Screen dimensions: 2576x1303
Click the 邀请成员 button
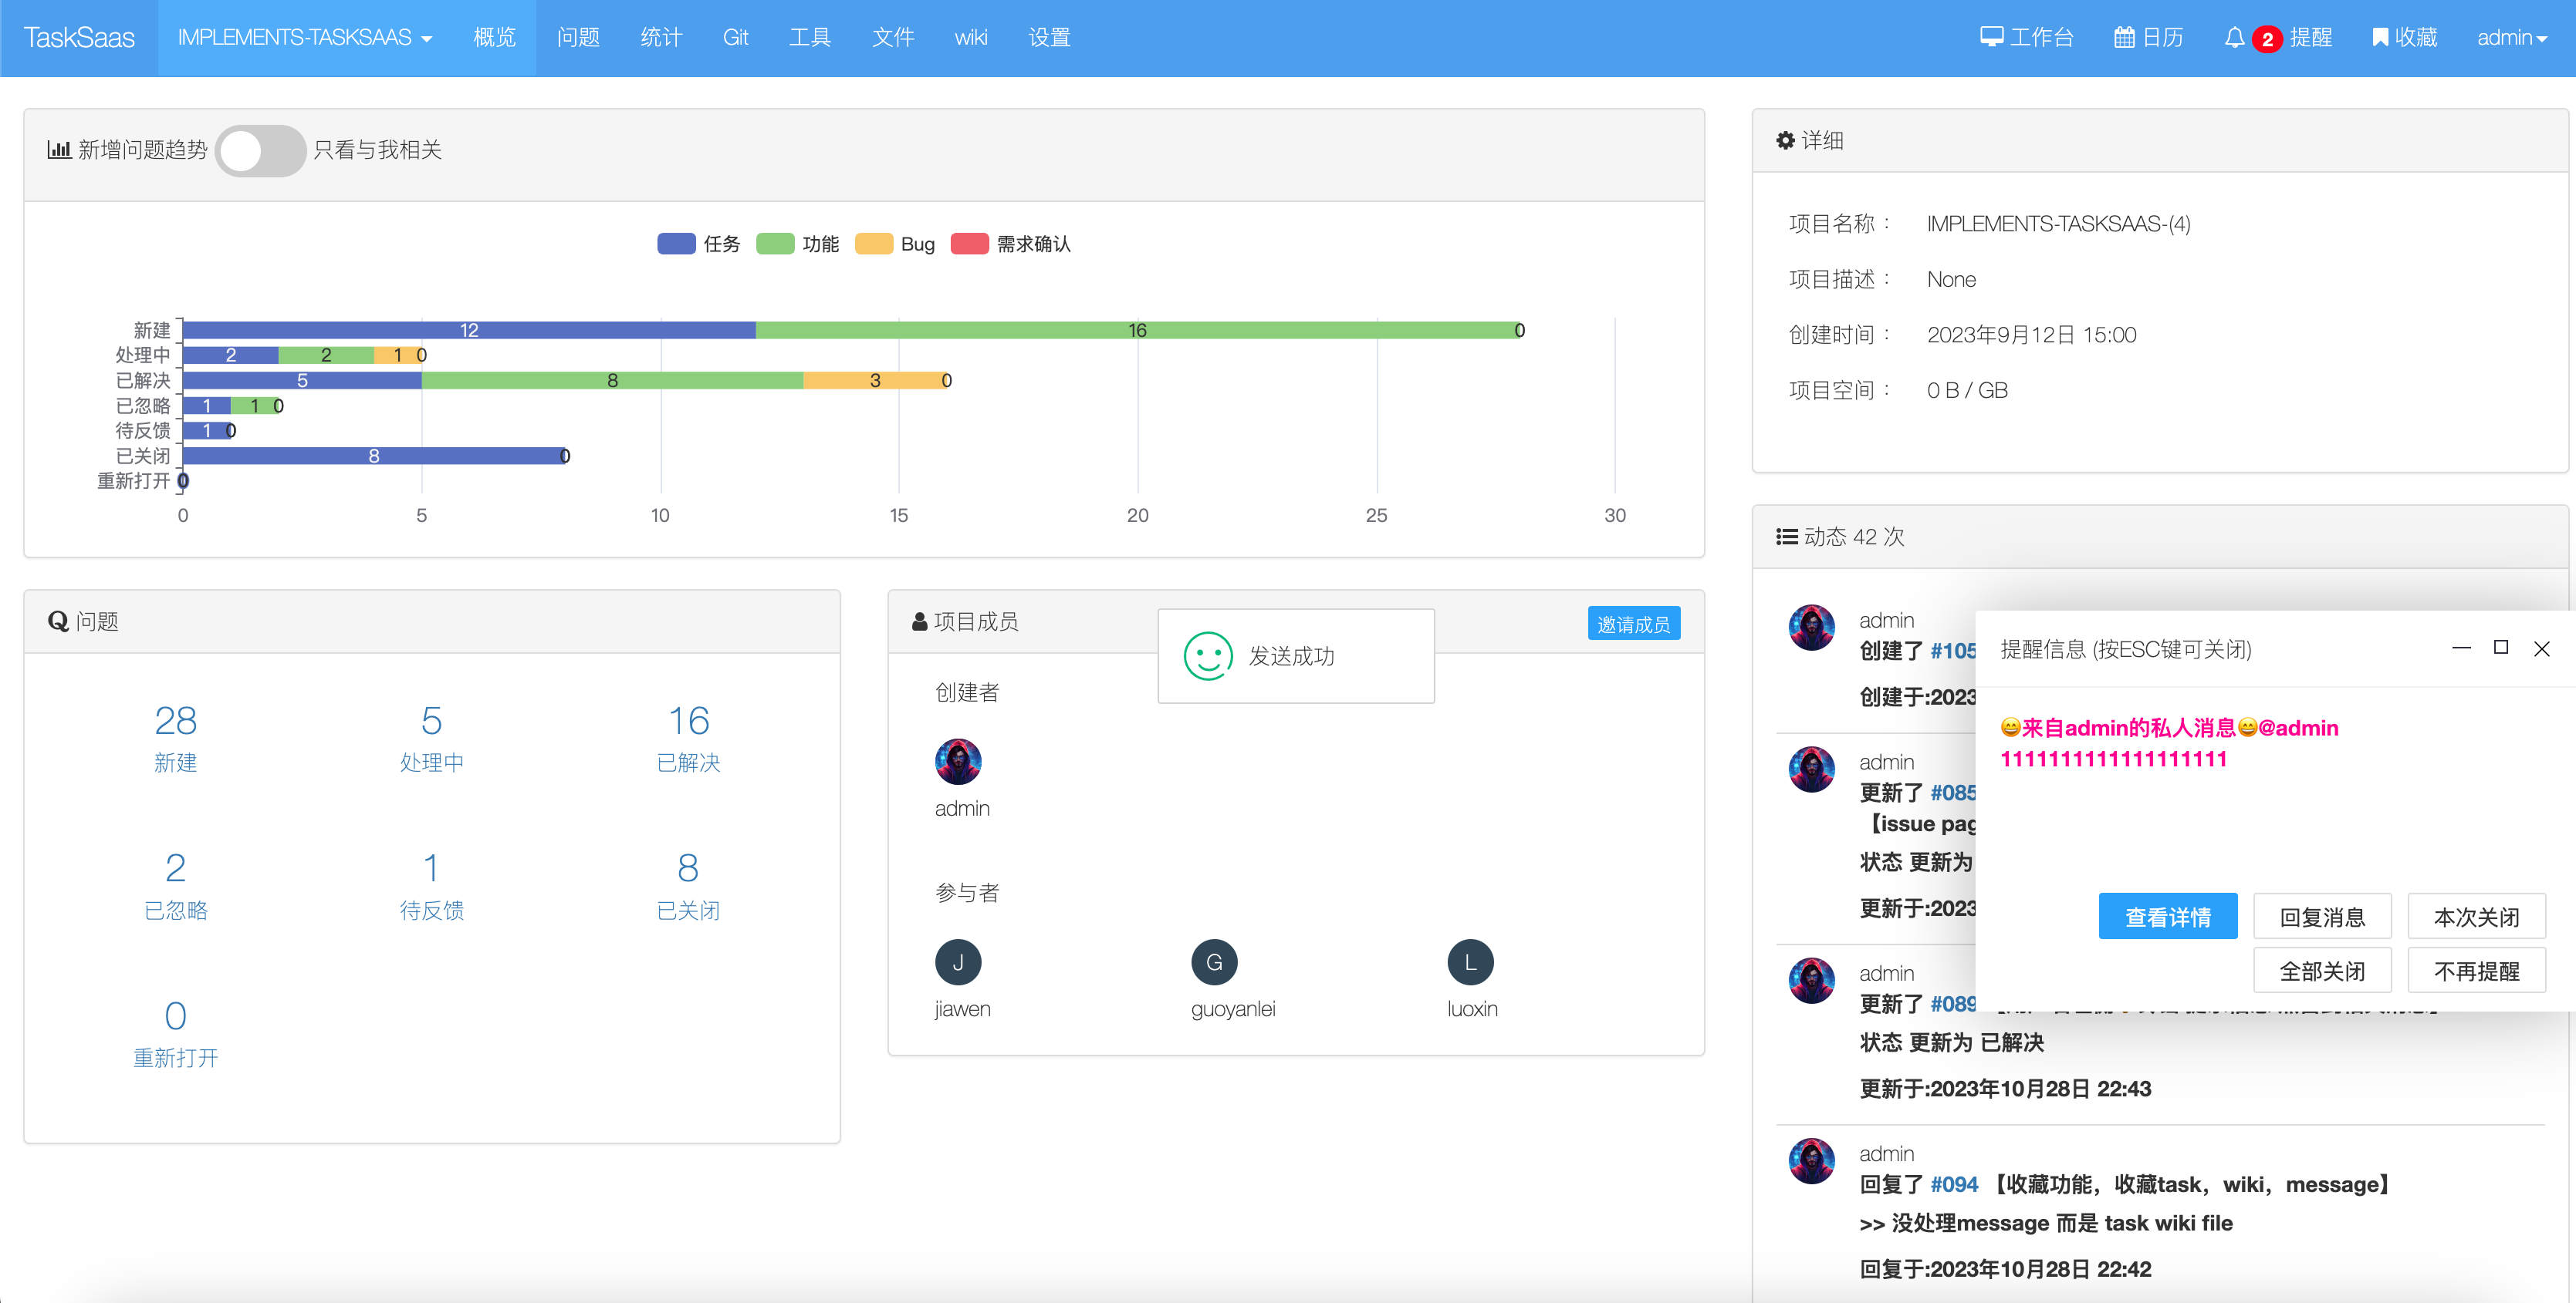pyautogui.click(x=1633, y=624)
